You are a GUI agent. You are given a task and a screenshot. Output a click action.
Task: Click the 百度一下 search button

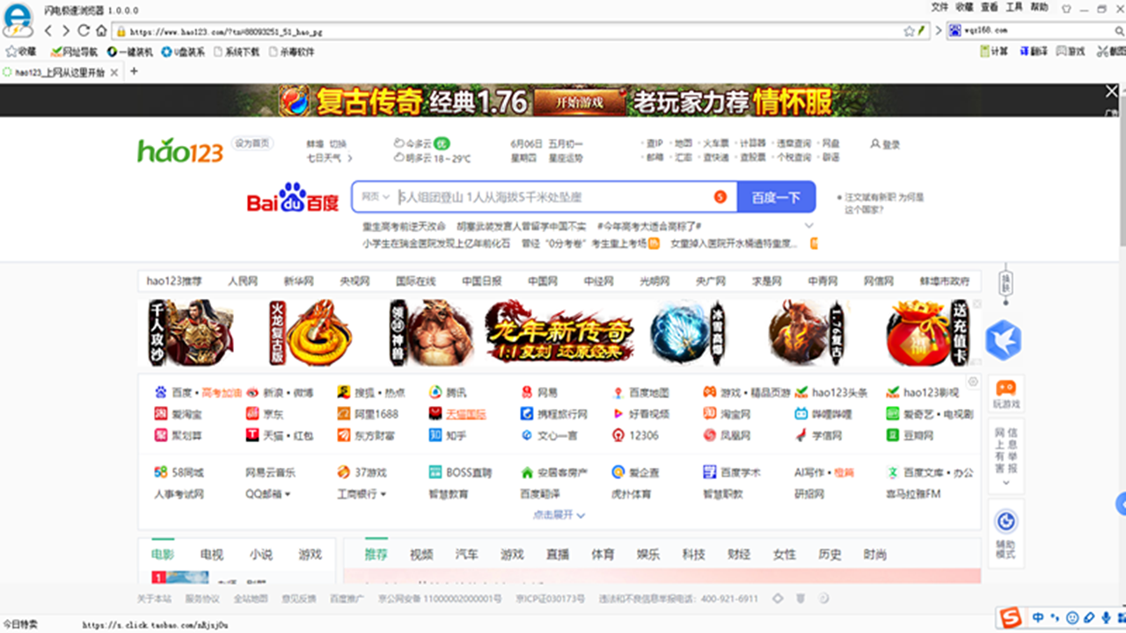[x=776, y=198]
